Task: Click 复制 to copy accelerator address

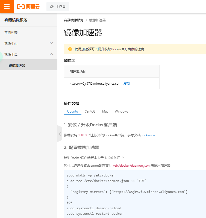Action: click(x=126, y=83)
